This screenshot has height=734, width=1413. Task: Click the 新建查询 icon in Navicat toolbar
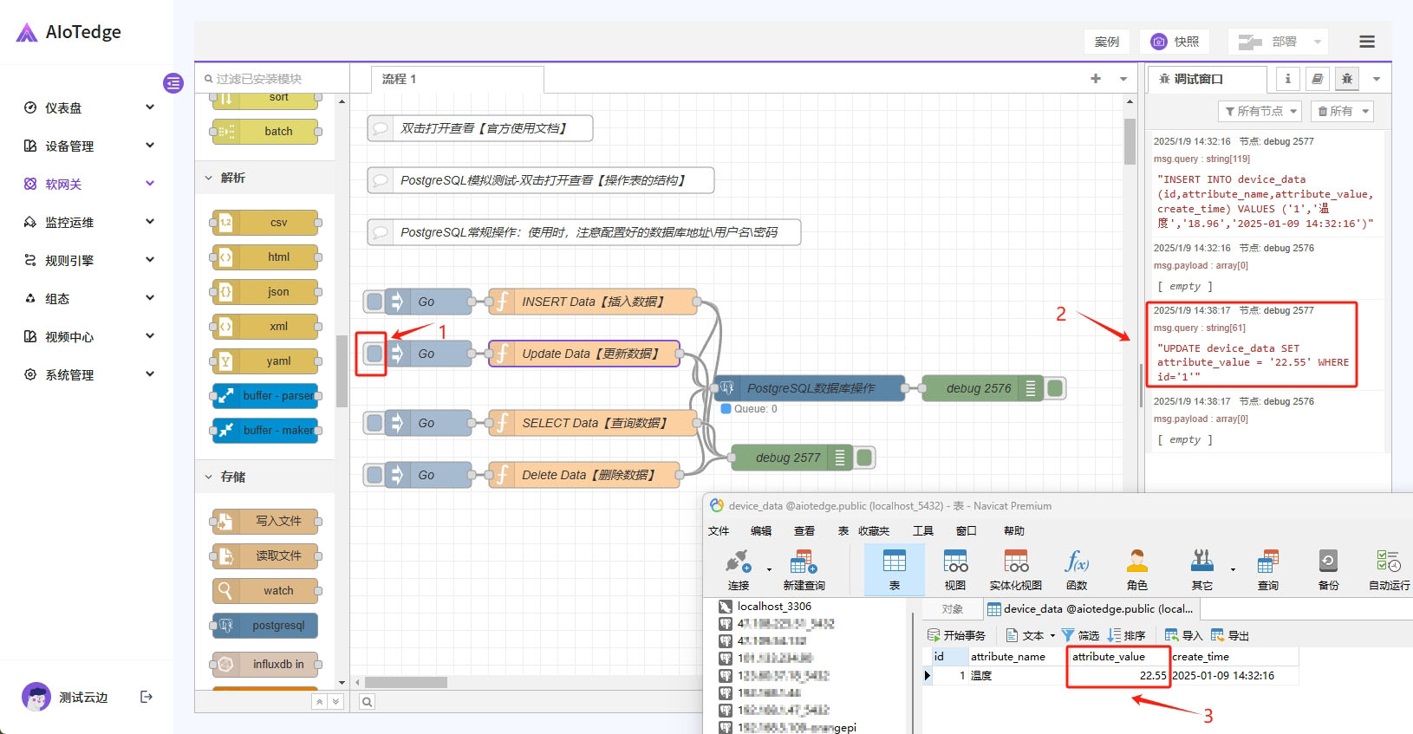click(x=804, y=568)
